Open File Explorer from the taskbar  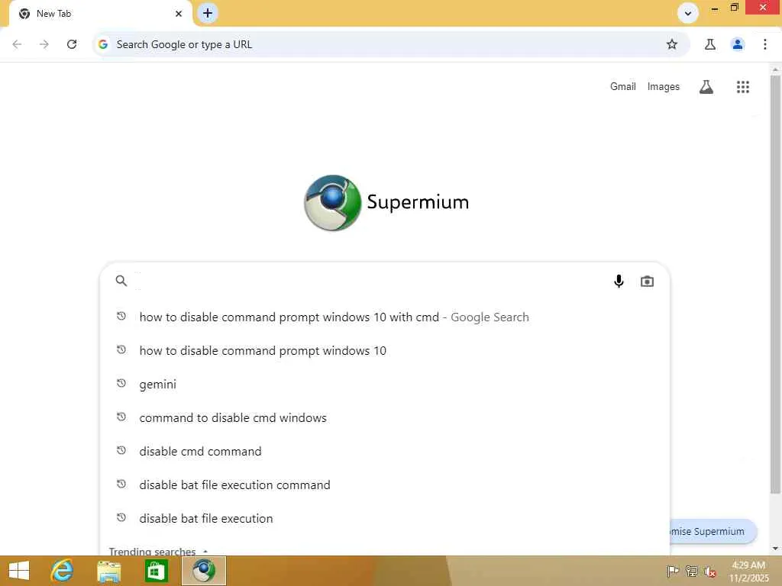pyautogui.click(x=108, y=571)
